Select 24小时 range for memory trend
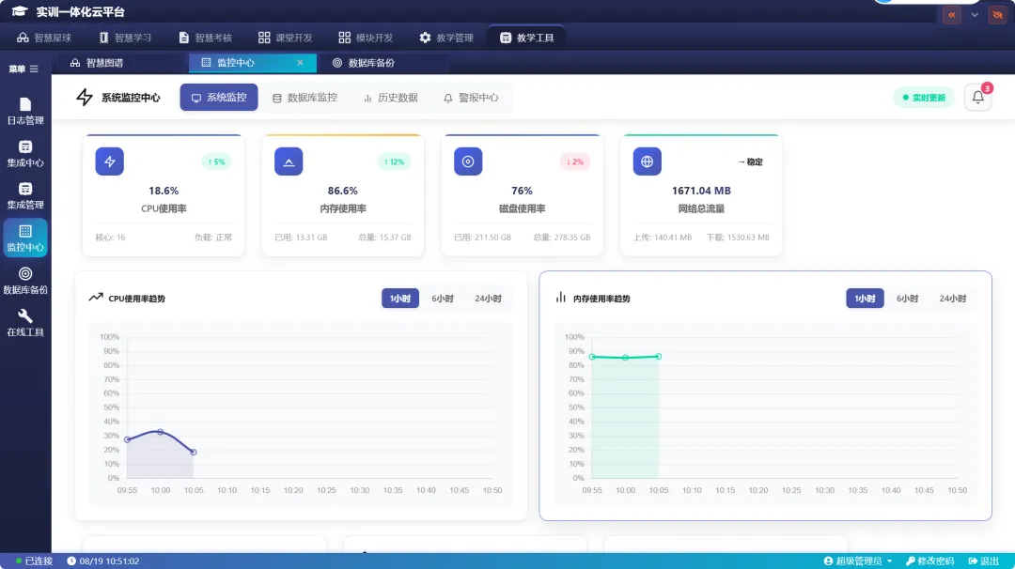The width and height of the screenshot is (1015, 569). coord(953,298)
